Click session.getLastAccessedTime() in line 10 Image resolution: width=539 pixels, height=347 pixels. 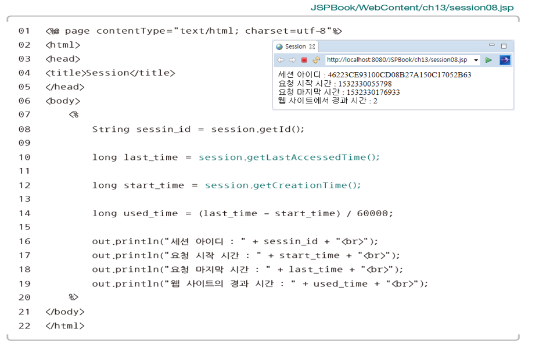(x=289, y=157)
